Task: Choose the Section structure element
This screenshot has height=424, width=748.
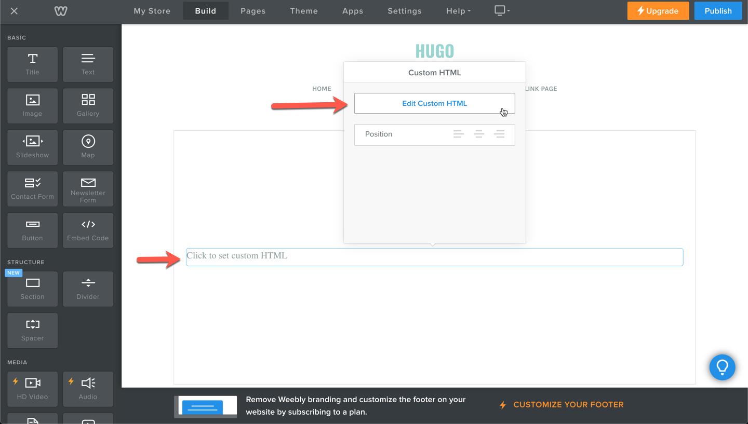Action: click(x=32, y=289)
